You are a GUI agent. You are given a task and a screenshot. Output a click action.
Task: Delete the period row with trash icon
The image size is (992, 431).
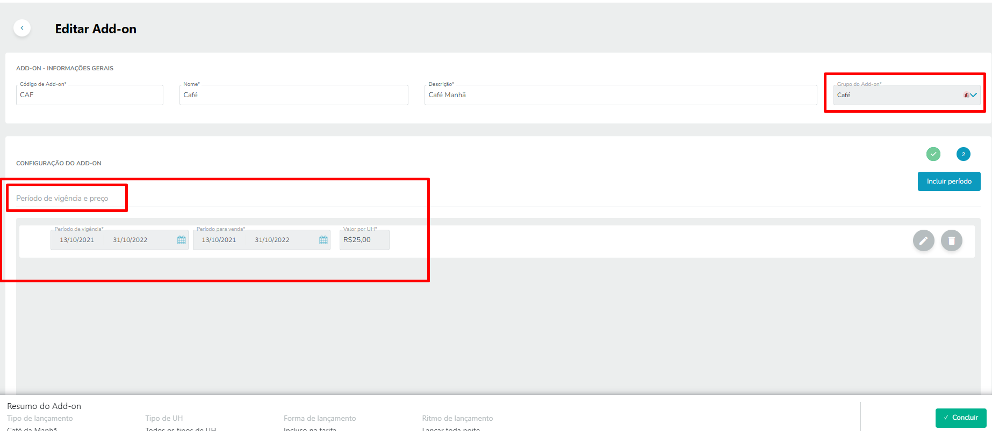pos(952,240)
